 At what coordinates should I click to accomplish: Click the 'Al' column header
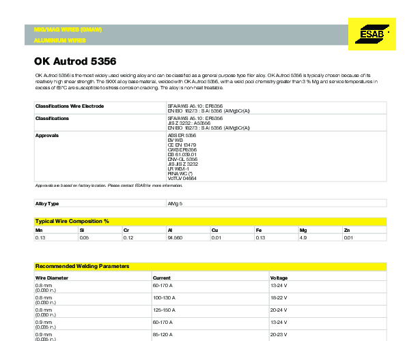pyautogui.click(x=170, y=231)
